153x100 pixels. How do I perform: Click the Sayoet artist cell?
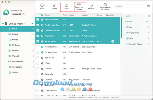71,69
